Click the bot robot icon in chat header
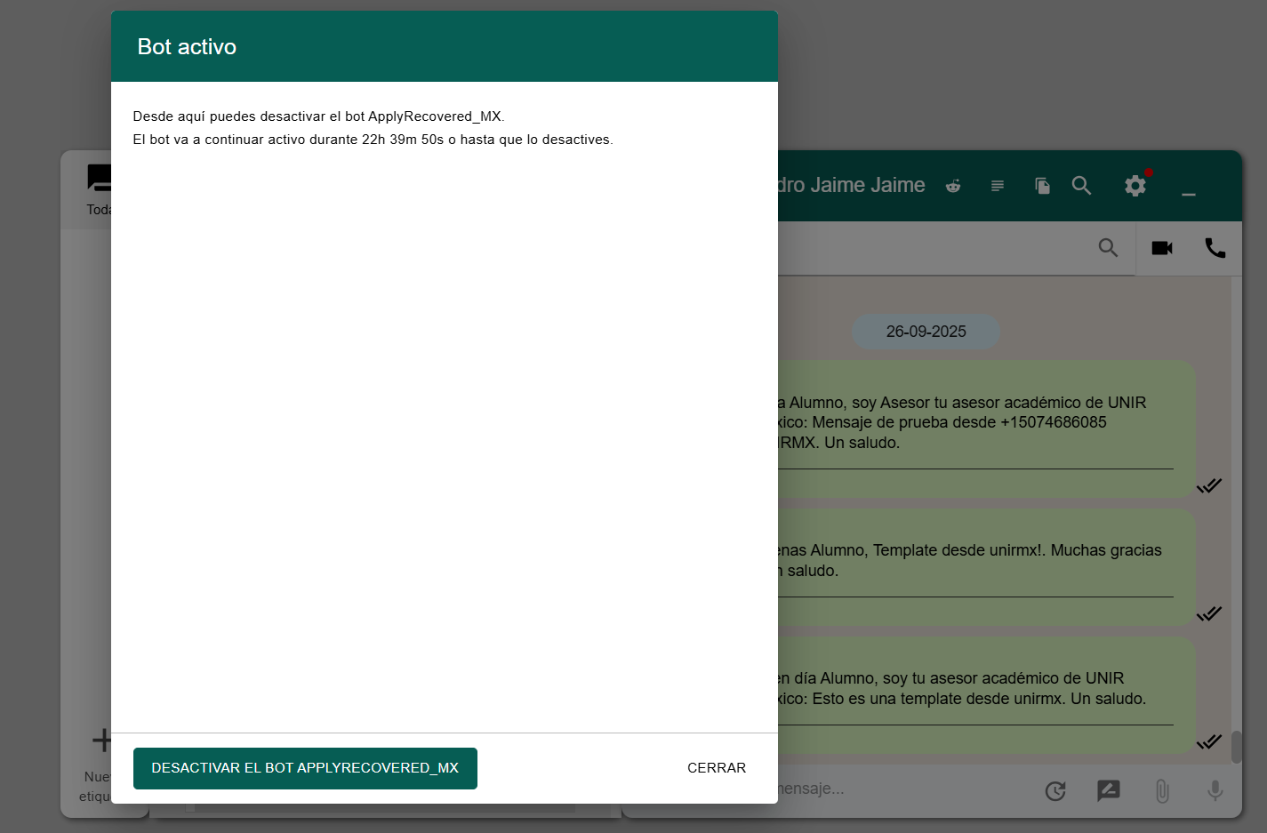The width and height of the screenshot is (1267, 833). pyautogui.click(x=953, y=186)
